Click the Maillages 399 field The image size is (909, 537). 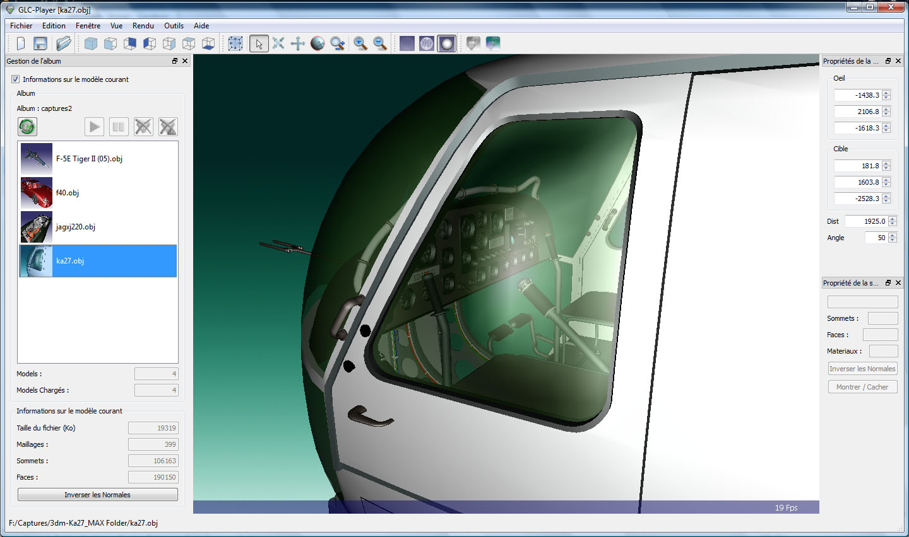(x=153, y=444)
